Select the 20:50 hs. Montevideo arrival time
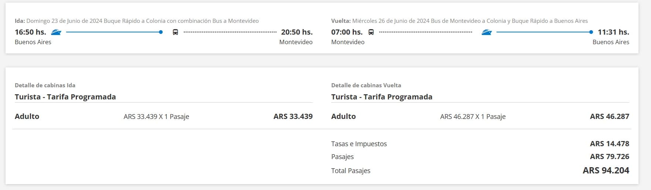This screenshot has height=190, width=651. (x=296, y=32)
